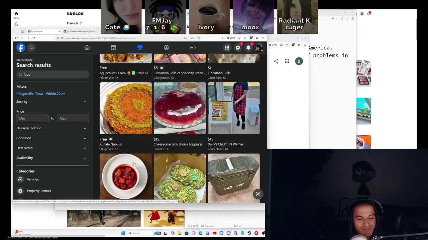Click the browser back arrow

pyautogui.click(x=22, y=38)
